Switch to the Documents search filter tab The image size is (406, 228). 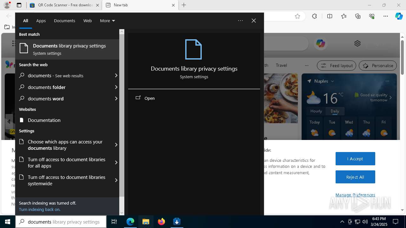coord(64,21)
